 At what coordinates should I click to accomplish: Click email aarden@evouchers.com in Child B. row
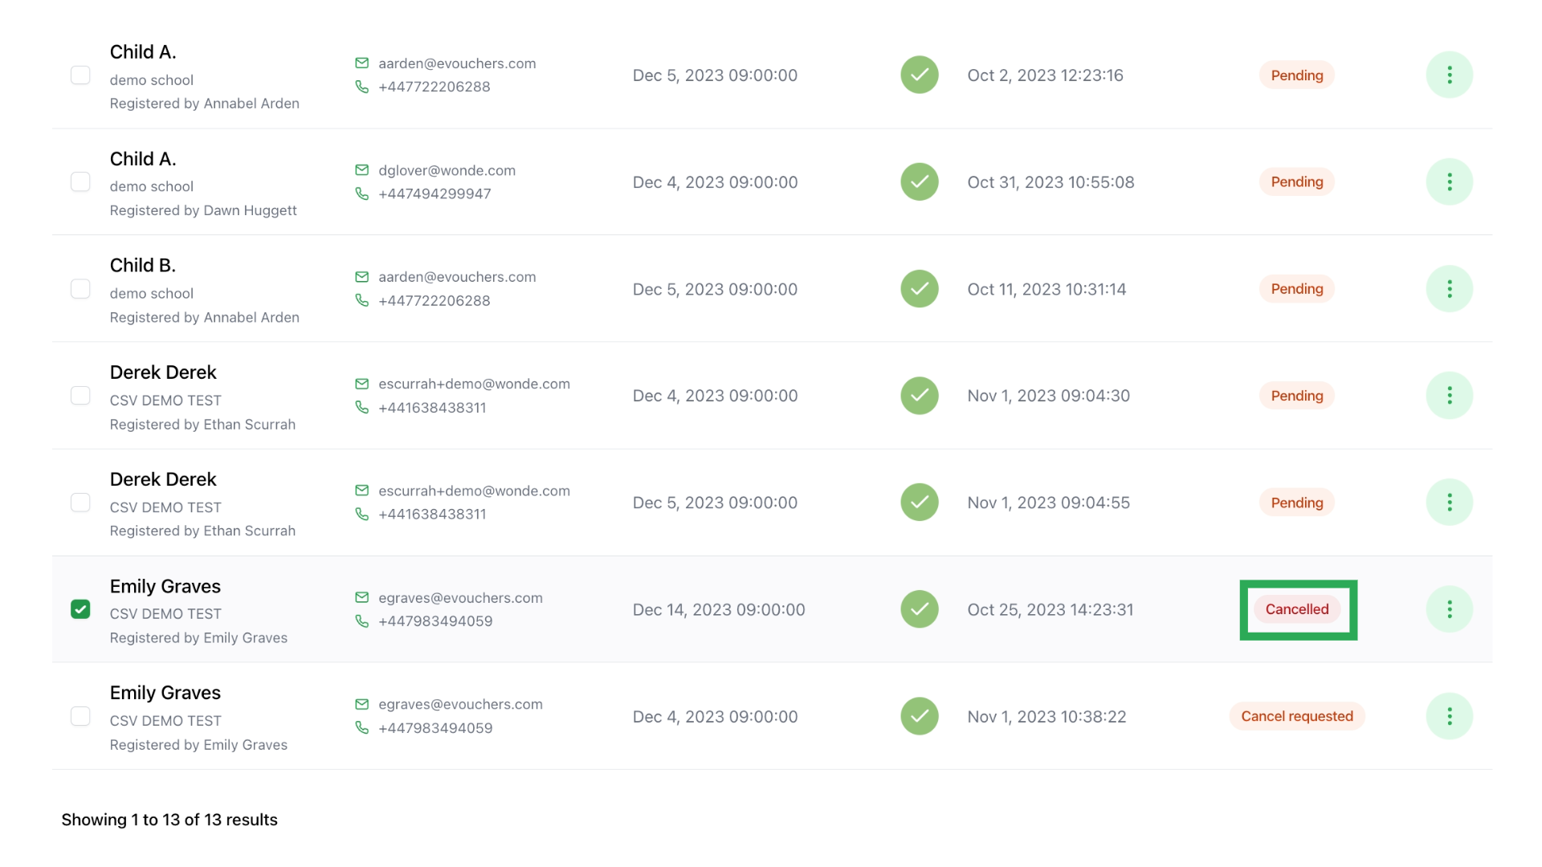click(457, 277)
